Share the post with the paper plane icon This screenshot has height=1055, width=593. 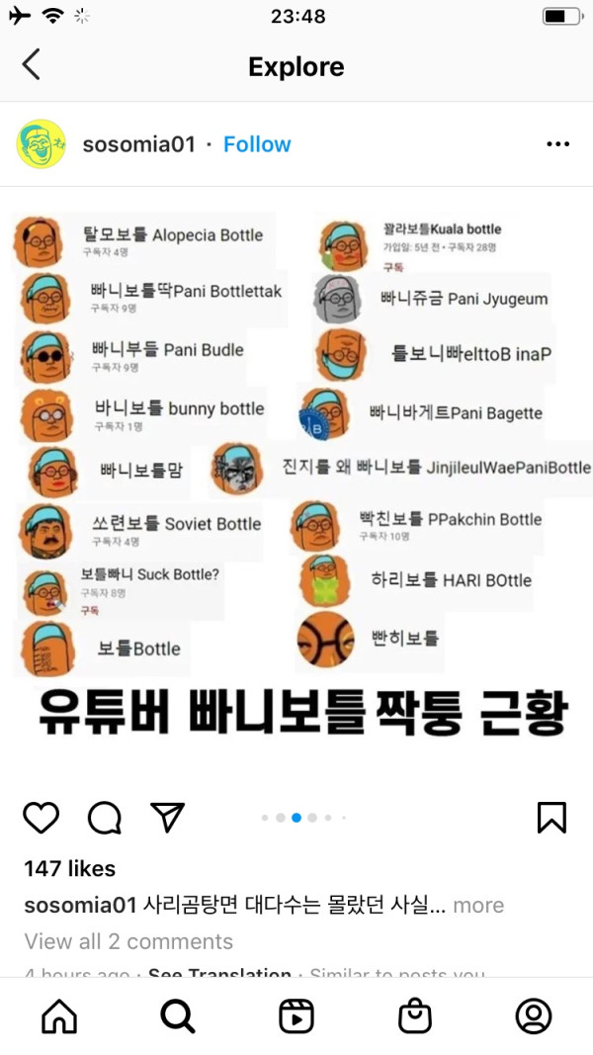click(167, 818)
